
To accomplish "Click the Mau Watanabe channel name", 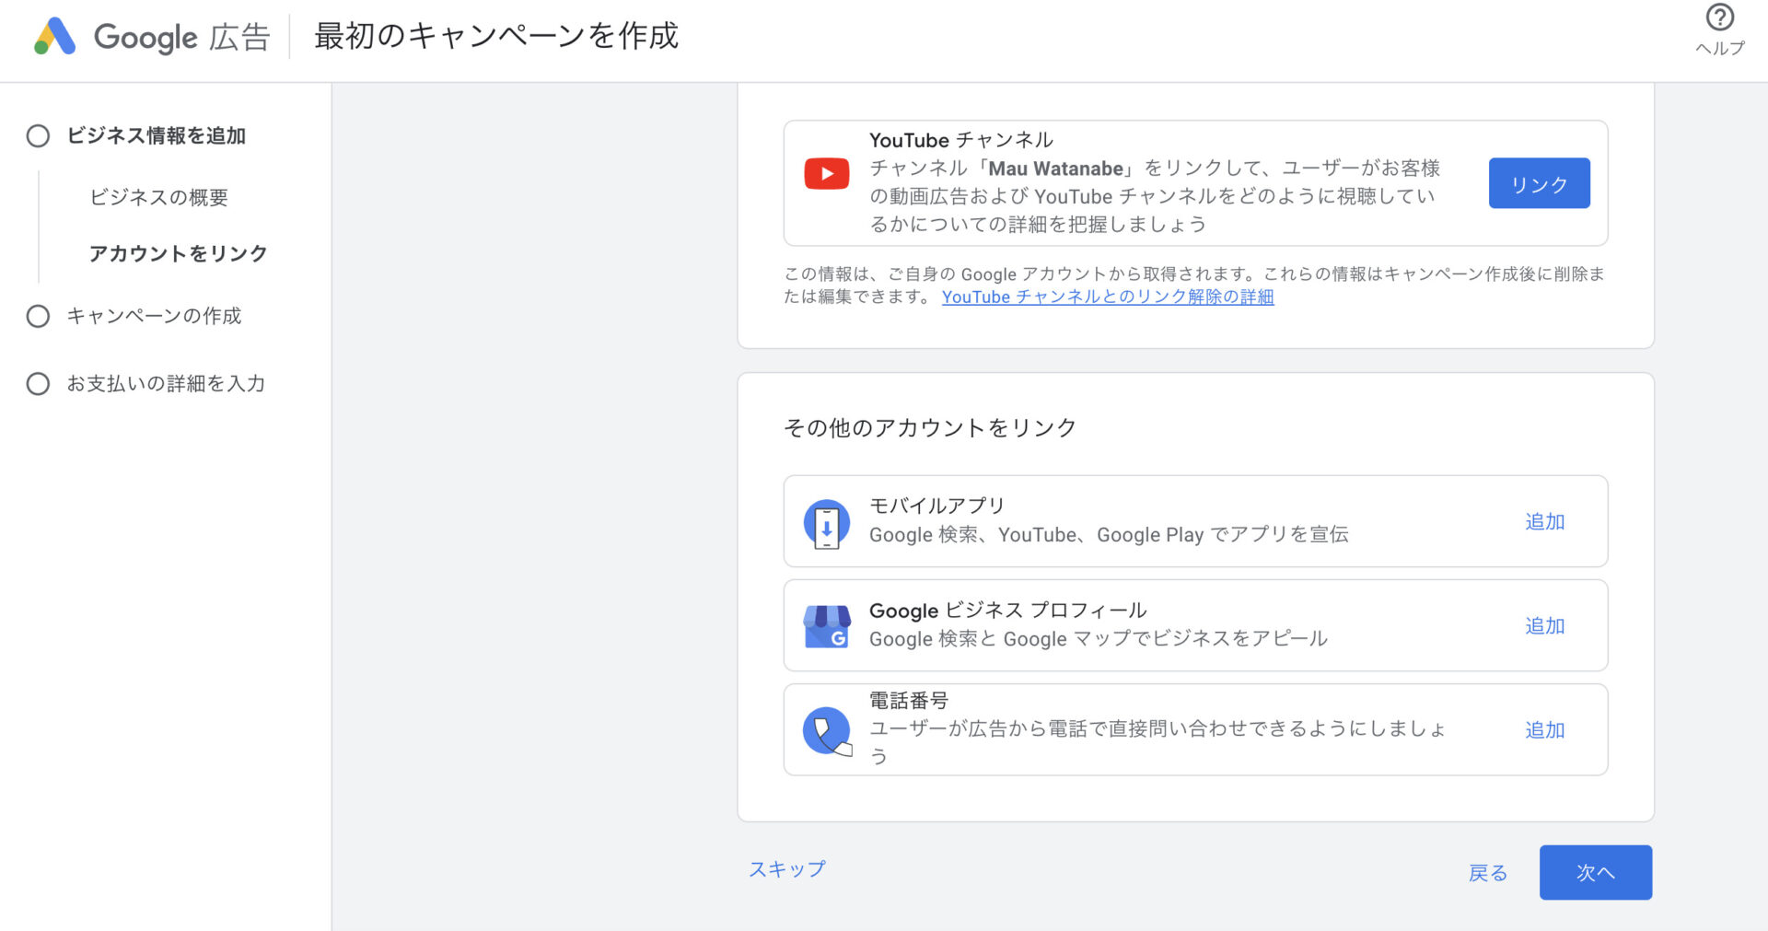I will pyautogui.click(x=1055, y=169).
